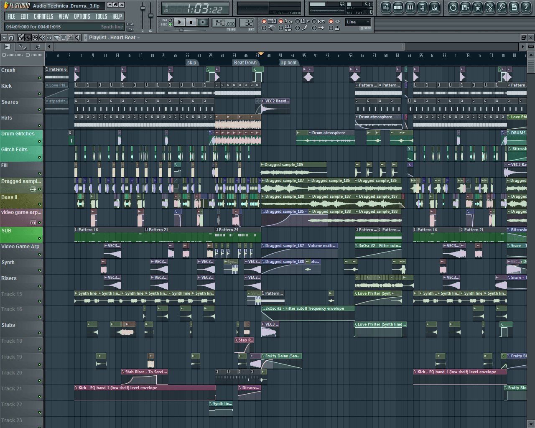The width and height of the screenshot is (535, 428).
Task: Click the Undo history icon
Action: tap(453, 7)
